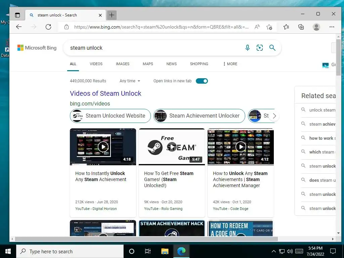Open the browser profile avatar
This screenshot has width=344, height=258.
point(316,27)
